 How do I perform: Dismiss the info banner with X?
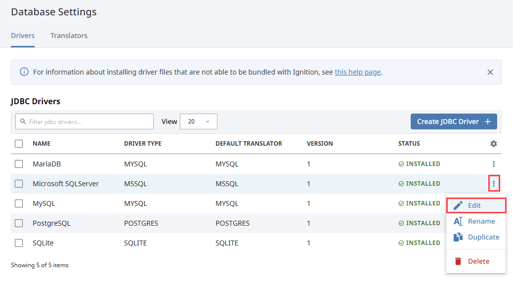pos(490,72)
